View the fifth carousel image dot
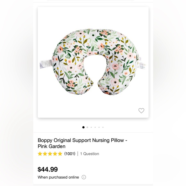186x186 pixels. pyautogui.click(x=99, y=127)
